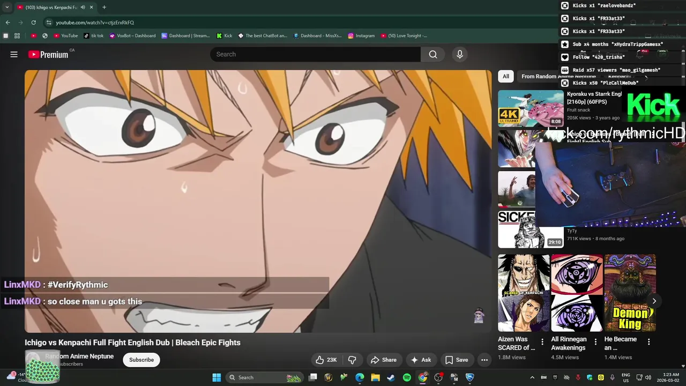This screenshot has height=386, width=686.
Task: Dislike the video with thumbs-down icon
Action: (352, 360)
